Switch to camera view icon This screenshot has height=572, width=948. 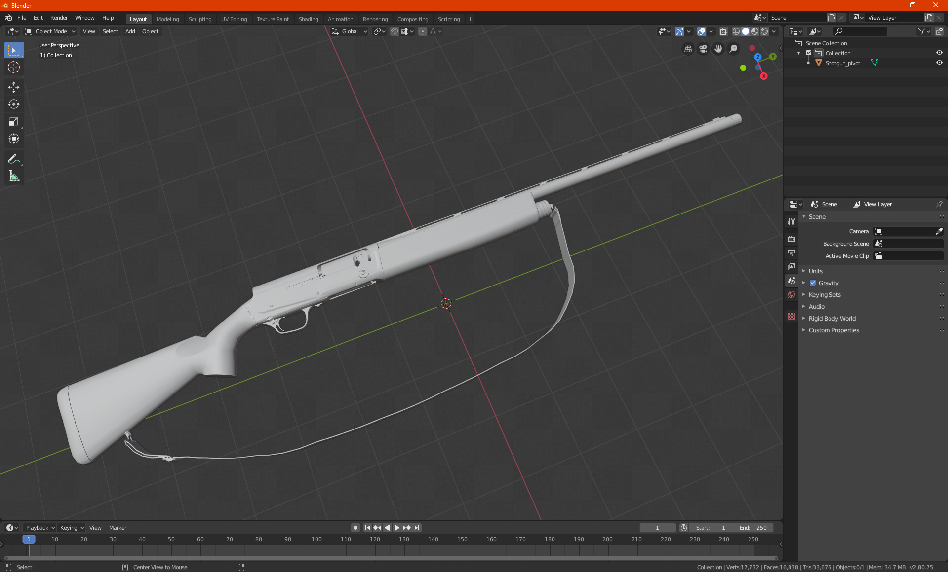pos(703,49)
